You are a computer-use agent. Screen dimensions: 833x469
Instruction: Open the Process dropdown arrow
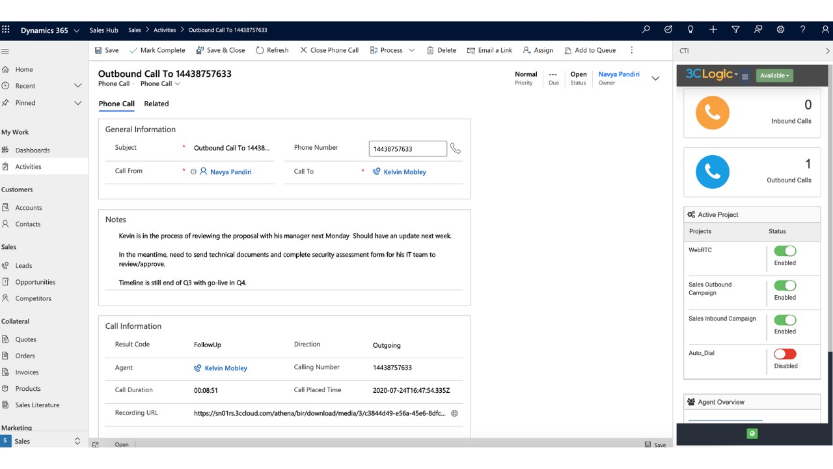pos(412,50)
